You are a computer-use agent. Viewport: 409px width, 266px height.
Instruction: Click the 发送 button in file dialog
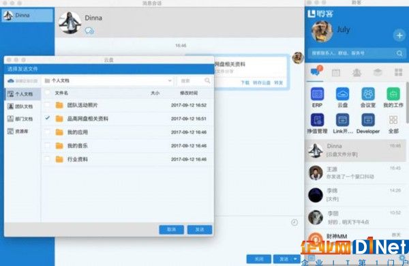[x=200, y=229]
